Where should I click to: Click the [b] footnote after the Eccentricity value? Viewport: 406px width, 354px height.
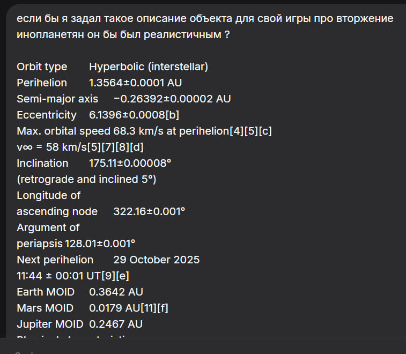coord(172,115)
